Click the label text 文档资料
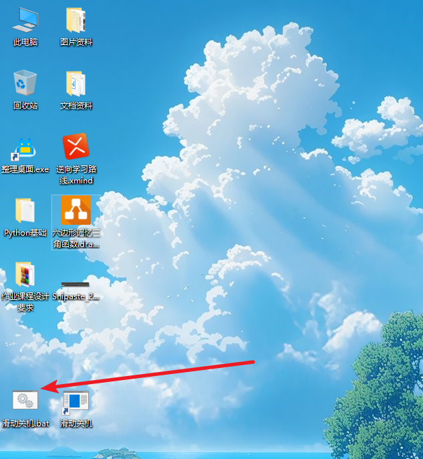The width and height of the screenshot is (423, 459). pos(76,106)
